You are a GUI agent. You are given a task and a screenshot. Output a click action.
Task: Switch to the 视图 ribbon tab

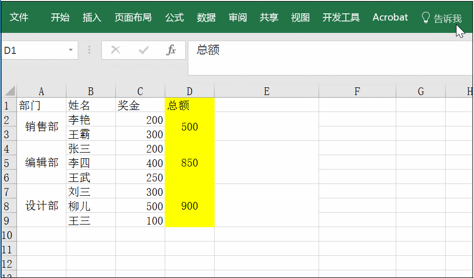300,17
